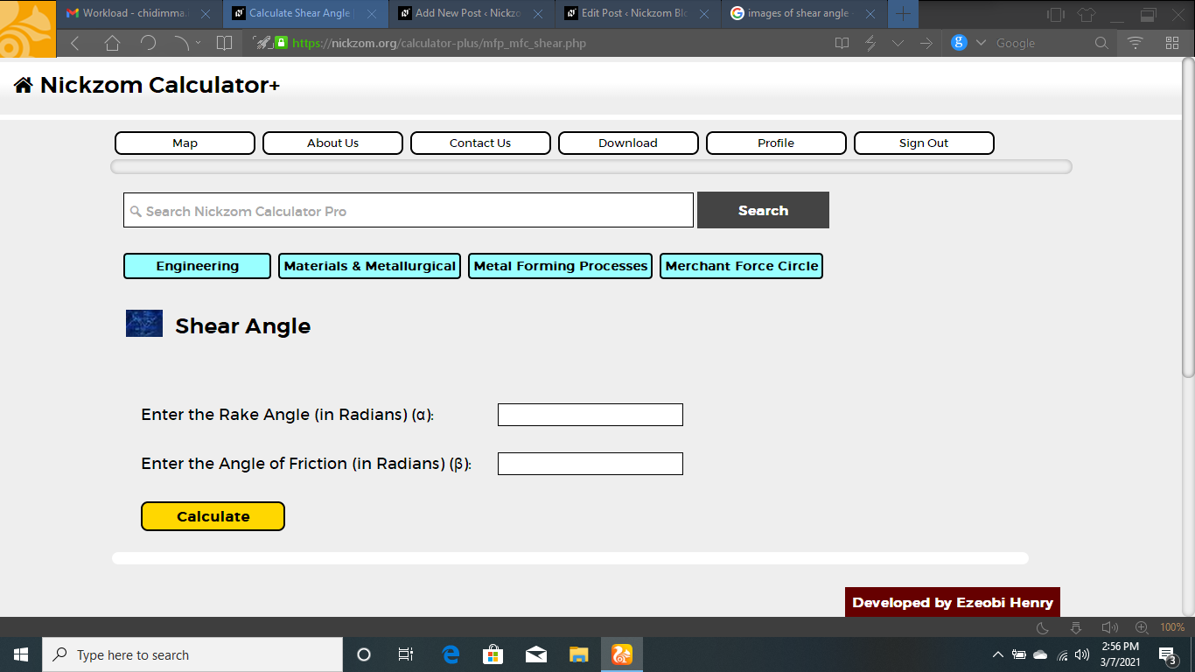Click the Google search engine icon

tap(959, 42)
